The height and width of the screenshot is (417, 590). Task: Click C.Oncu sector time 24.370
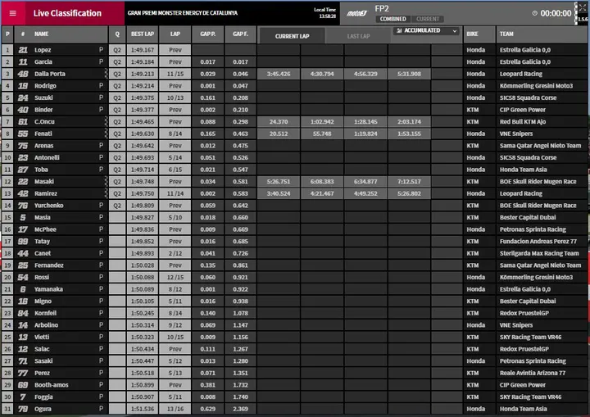(279, 121)
